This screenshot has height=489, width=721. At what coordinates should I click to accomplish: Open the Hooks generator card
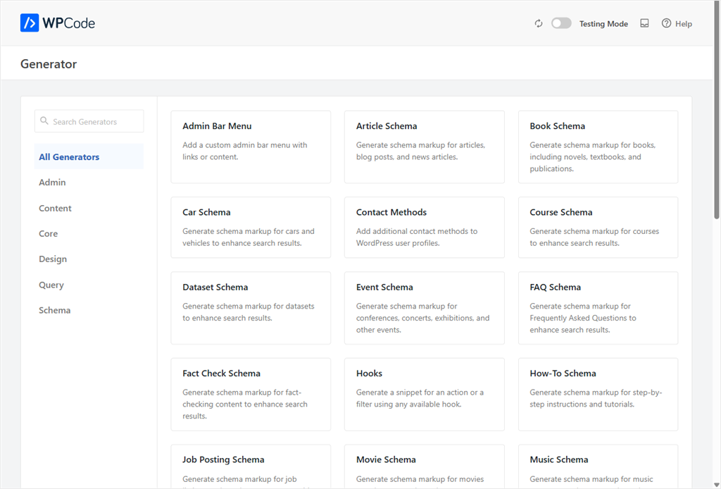click(425, 395)
